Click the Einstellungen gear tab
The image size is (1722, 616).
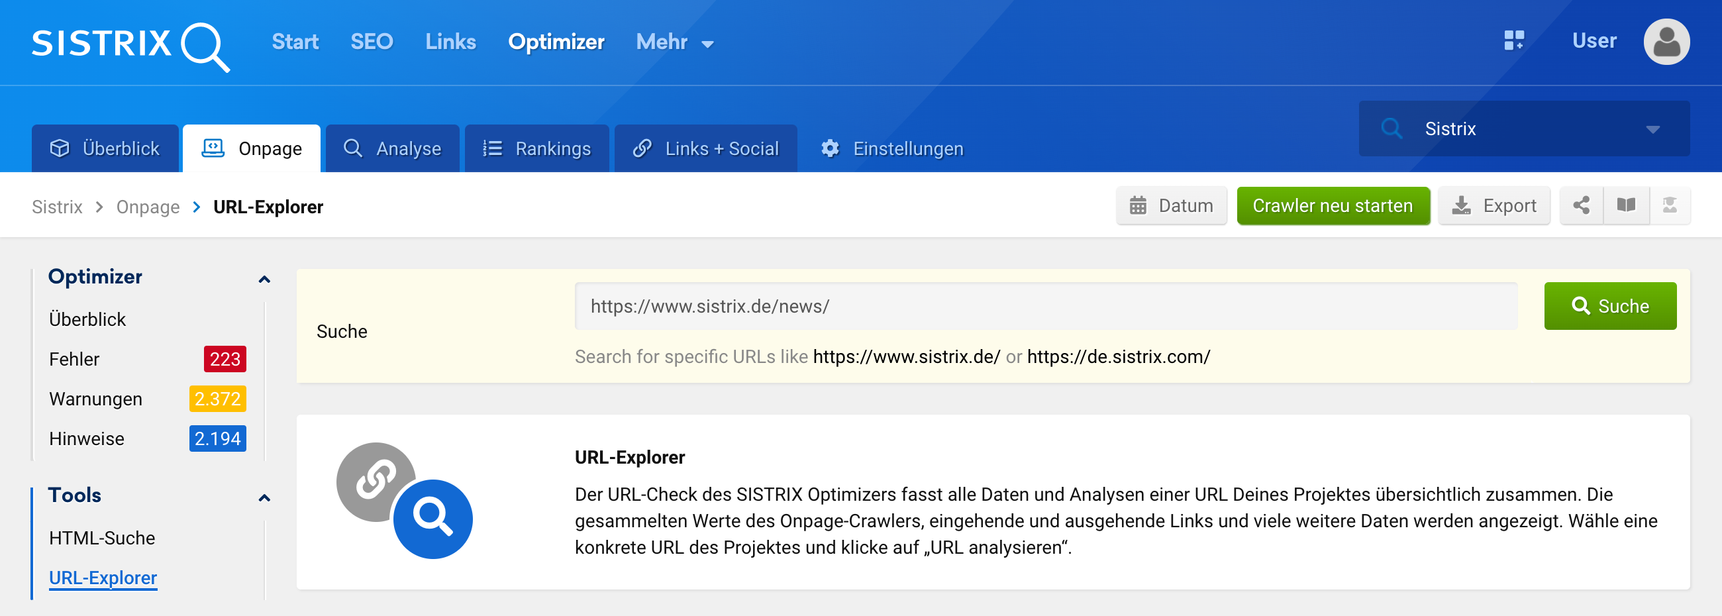[x=892, y=148]
